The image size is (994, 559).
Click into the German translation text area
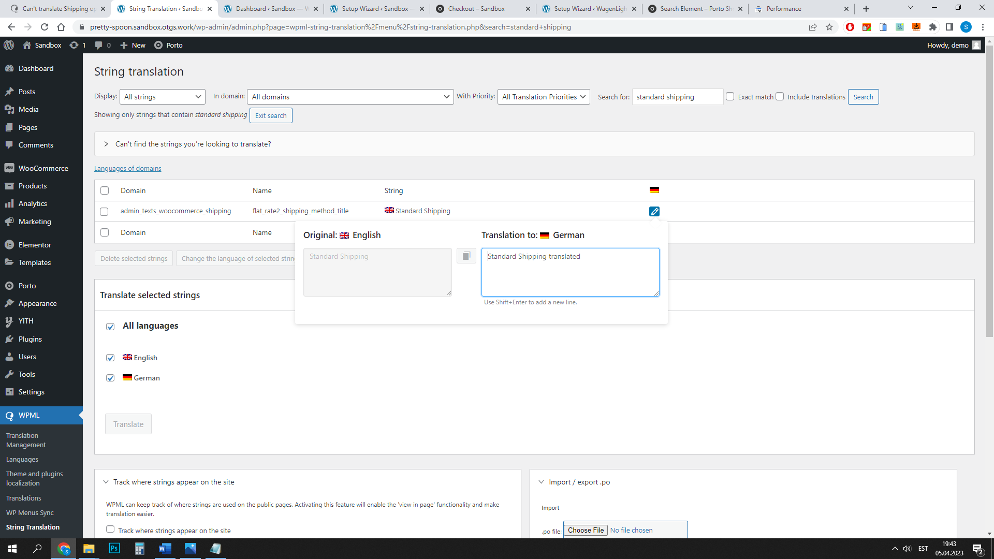571,272
